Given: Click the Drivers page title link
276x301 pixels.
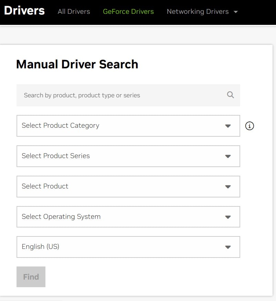Looking at the screenshot, I should [x=24, y=11].
